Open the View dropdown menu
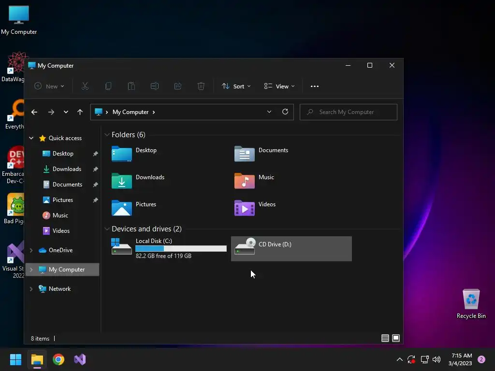Viewport: 495px width, 371px height. 279,86
